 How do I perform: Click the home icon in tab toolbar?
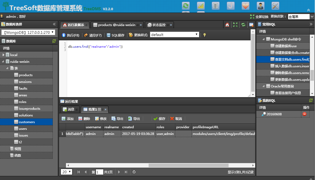(227, 25)
